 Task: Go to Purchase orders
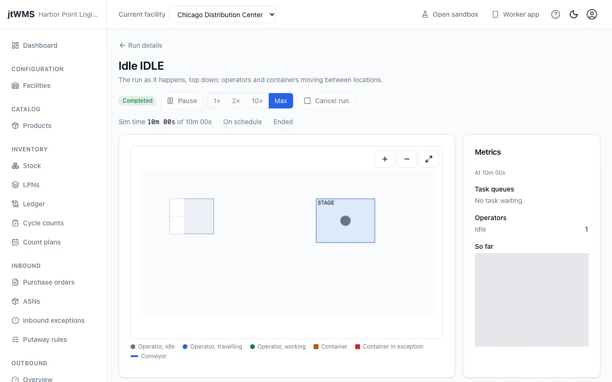click(43, 282)
